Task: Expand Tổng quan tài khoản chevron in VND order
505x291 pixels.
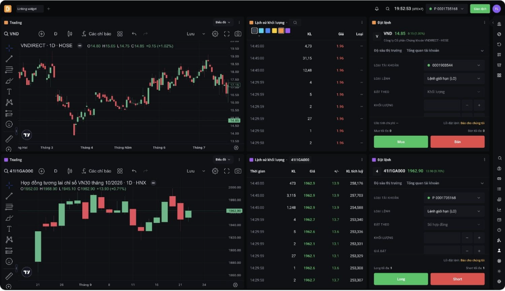Action: point(482,50)
